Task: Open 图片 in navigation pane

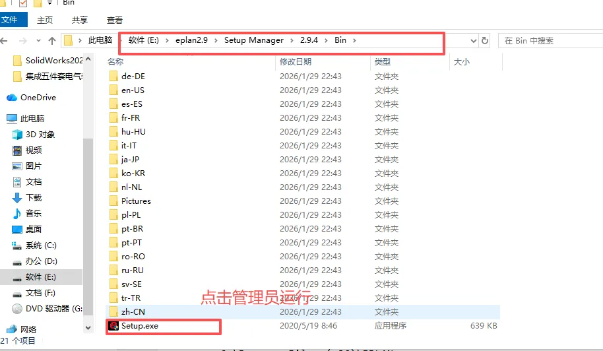Action: pyautogui.click(x=27, y=166)
